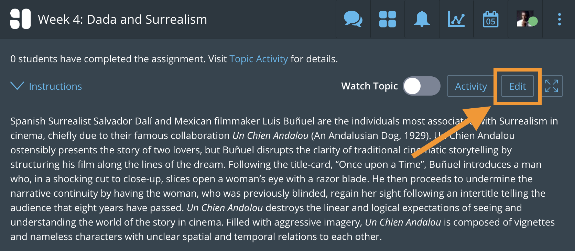Click the Week 4: Dada and Surrealism title
Screen dimensions: 575x251
click(122, 19)
